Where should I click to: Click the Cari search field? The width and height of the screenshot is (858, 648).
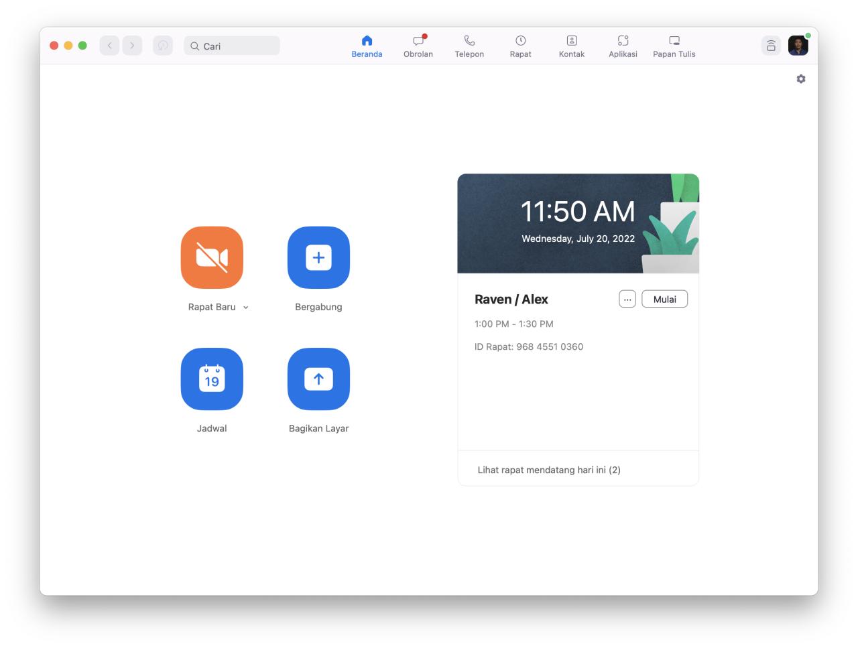pos(232,46)
